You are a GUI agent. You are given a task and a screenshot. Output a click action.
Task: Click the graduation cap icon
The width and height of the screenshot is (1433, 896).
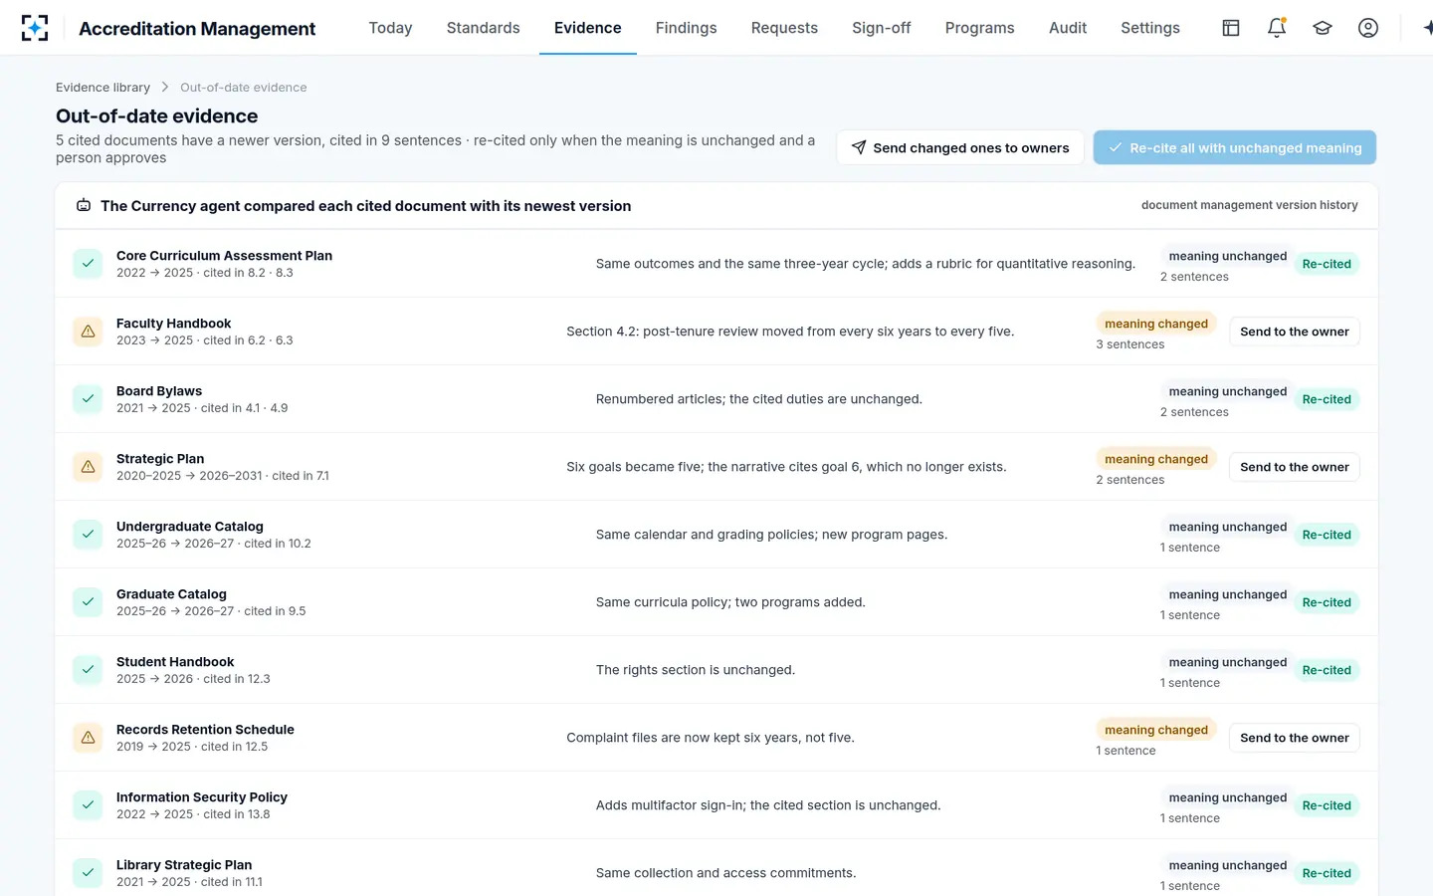coord(1323,28)
